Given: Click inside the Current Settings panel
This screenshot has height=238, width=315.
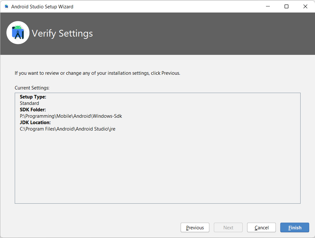Looking at the screenshot, I should 157,167.
